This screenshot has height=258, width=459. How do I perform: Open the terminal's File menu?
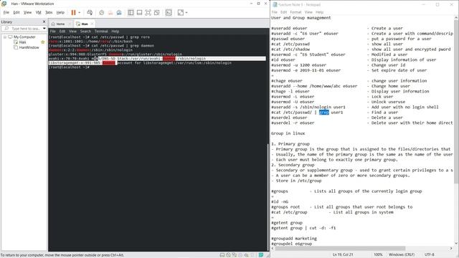pos(52,32)
